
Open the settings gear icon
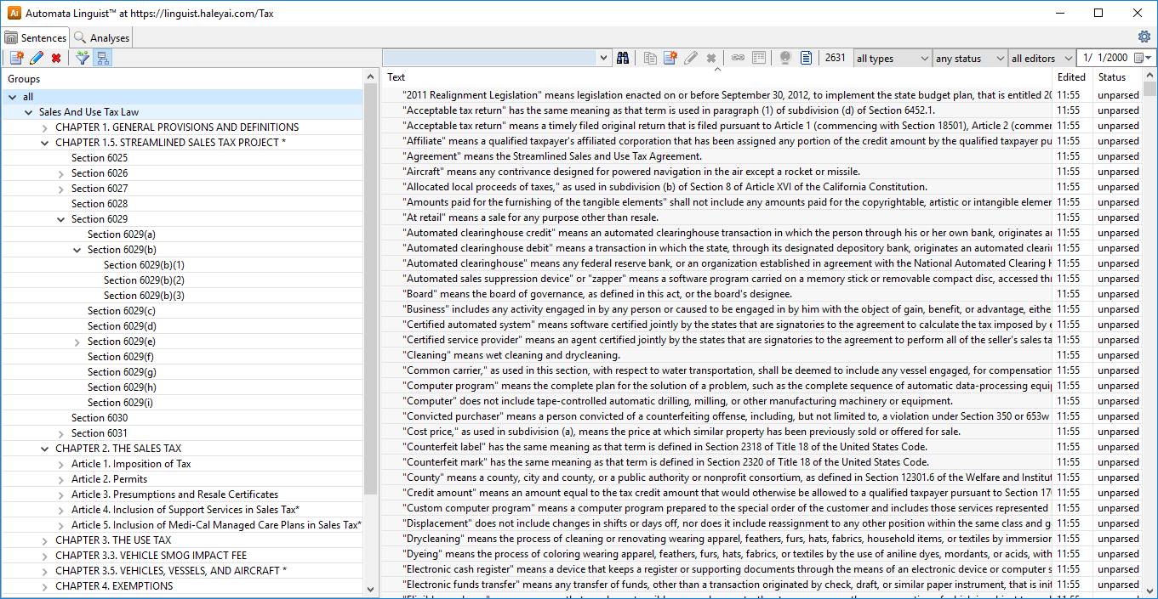1144,37
